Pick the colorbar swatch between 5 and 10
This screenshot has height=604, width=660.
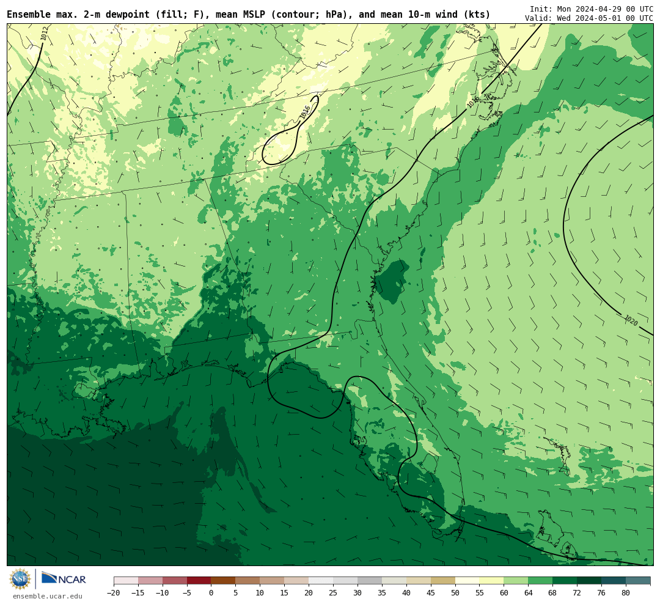[248, 581]
